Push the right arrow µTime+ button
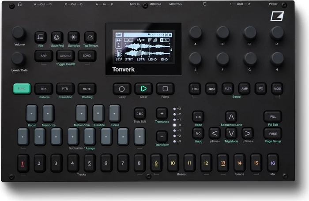The height and width of the screenshot is (201, 309). click(248, 134)
